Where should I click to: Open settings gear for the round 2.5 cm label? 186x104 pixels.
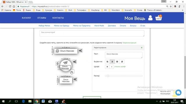pyautogui.click(x=75, y=62)
